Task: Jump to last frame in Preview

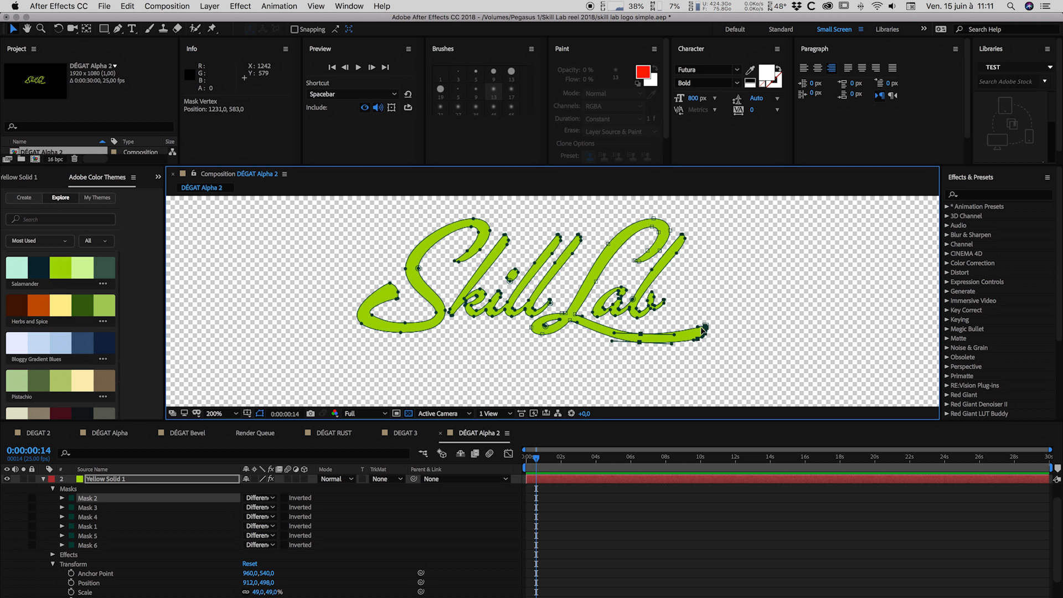Action: click(x=385, y=67)
